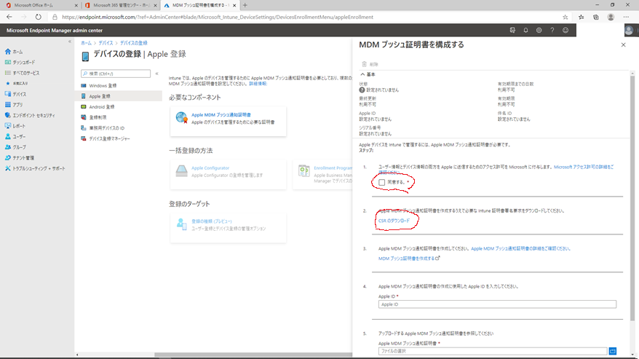Collapse the 基本 section chevron

362,74
